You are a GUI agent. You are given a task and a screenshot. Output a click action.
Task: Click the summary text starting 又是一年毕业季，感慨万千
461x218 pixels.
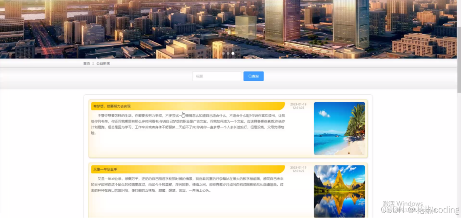point(188,185)
